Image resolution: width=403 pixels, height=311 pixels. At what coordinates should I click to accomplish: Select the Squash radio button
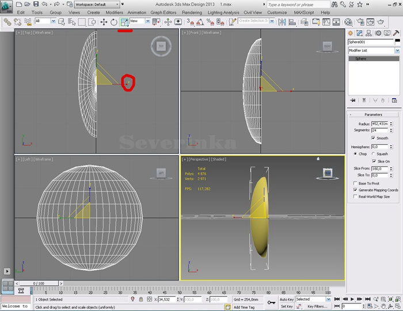[x=374, y=154]
